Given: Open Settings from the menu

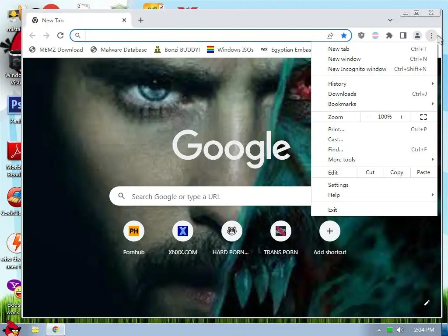Looking at the screenshot, I should [374, 185].
